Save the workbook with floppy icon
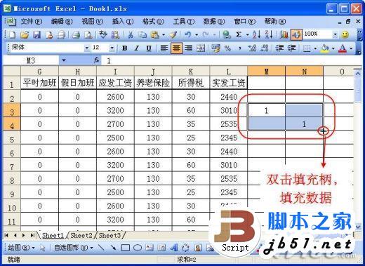Screen dimensions: 365x266 [x=36, y=35]
